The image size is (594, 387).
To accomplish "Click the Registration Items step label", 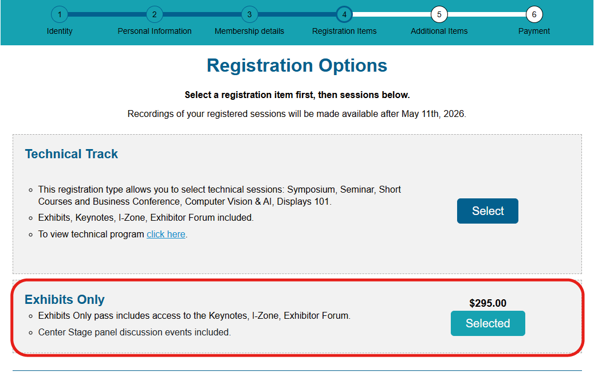I will click(344, 31).
